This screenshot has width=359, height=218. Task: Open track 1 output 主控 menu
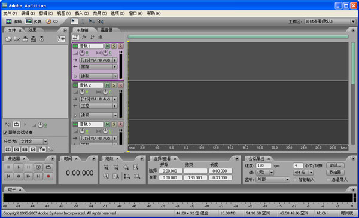98,67
